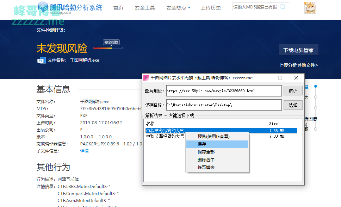341x207 pixels.
Task: Expand the 安全热点 dropdown menu
Action: point(178,8)
